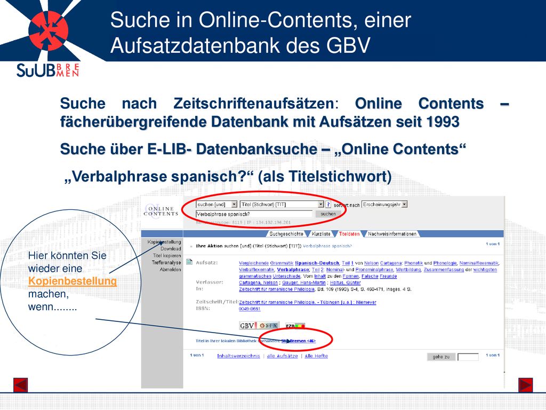Click the 'Spanisch-Deutsch' title link
The image size is (546, 410).
[317, 263]
